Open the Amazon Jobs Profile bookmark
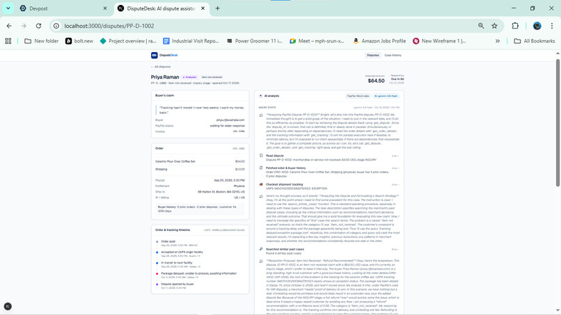 379,41
